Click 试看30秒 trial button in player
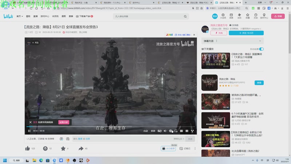 point(64,122)
